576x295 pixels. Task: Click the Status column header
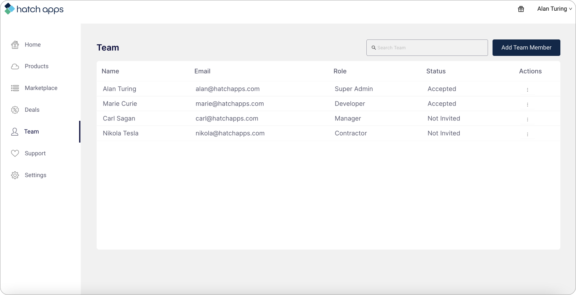point(436,71)
